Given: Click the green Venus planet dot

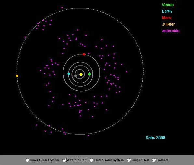Looking at the screenshot, I should tap(89, 74).
